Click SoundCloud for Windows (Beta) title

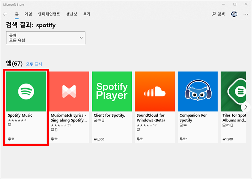tap(151, 118)
